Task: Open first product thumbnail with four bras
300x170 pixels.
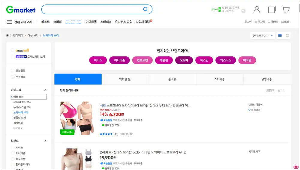Action: (77, 118)
